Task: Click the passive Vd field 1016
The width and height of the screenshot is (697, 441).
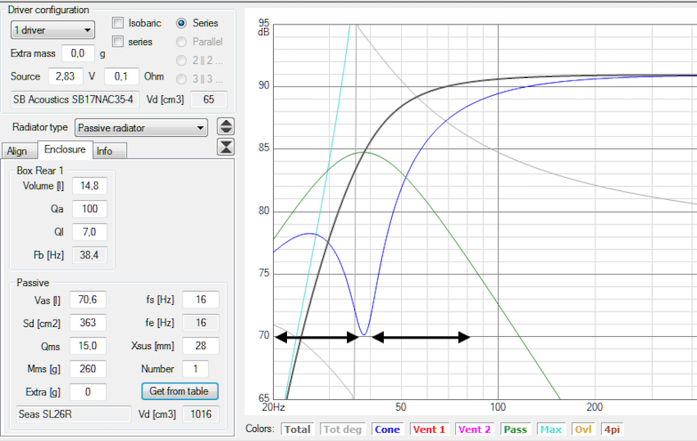Action: (201, 414)
